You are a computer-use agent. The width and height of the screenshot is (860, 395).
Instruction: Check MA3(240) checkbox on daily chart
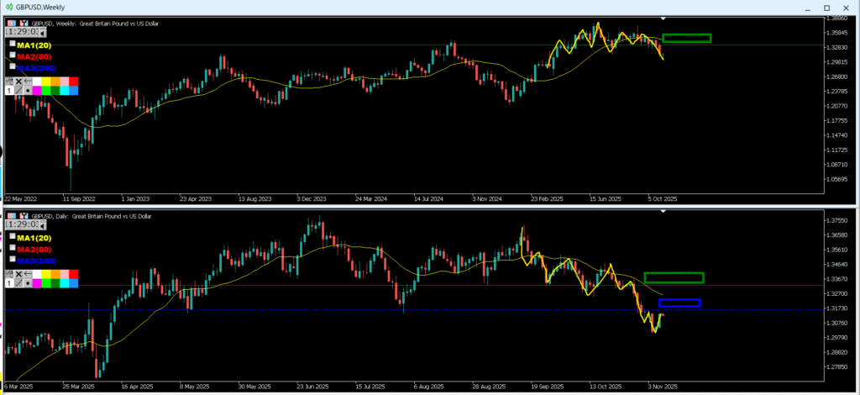coord(12,261)
